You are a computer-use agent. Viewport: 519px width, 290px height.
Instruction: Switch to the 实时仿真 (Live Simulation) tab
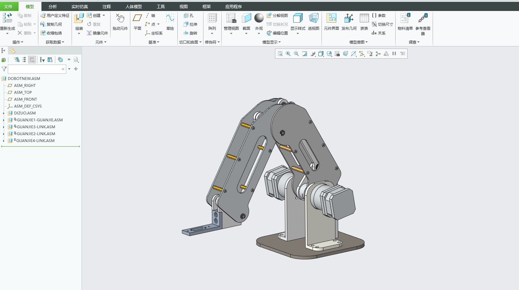(79, 7)
